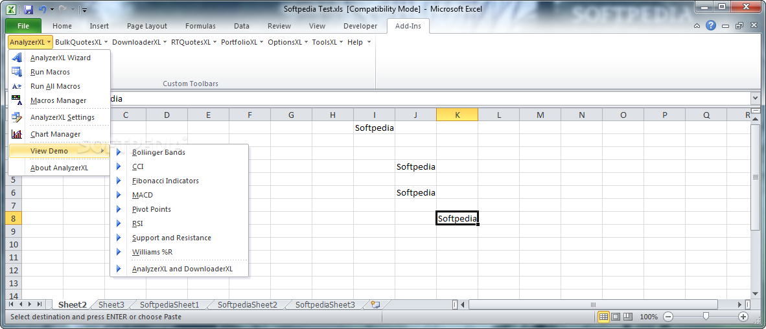
Task: Click the Williams %R demo arrow icon
Action: [x=118, y=252]
